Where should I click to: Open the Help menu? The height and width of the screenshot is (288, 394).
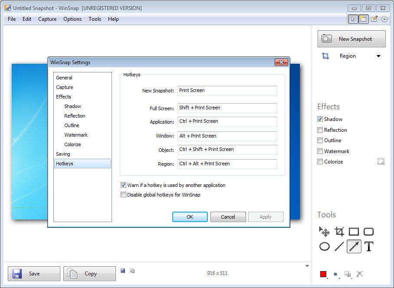(x=113, y=19)
